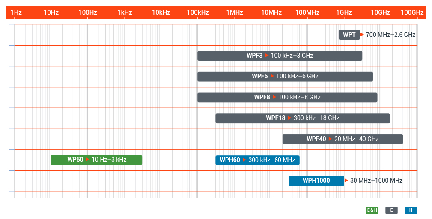Click the blue WPH1000 probe bar
The height and width of the screenshot is (219, 432).
[316, 181]
